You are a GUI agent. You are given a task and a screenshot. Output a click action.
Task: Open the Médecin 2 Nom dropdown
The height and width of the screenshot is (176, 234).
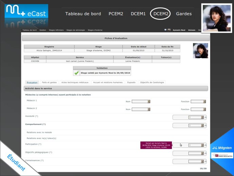coord(141,109)
